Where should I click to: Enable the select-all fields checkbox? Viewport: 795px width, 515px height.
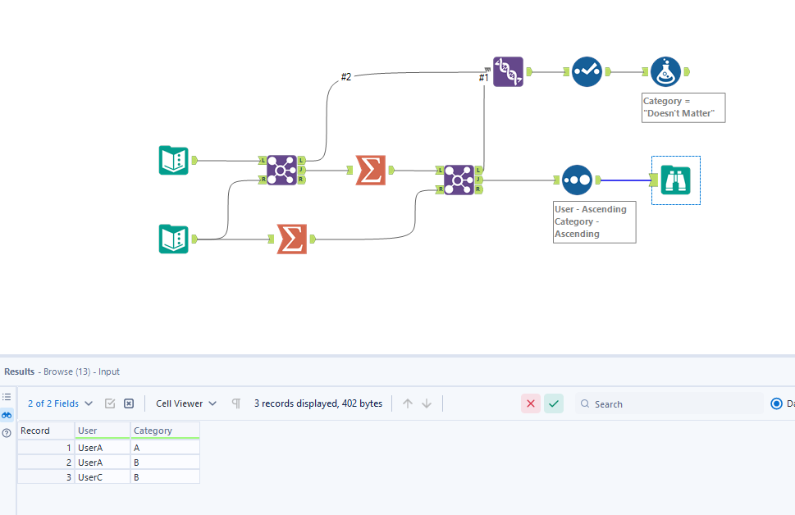click(110, 403)
